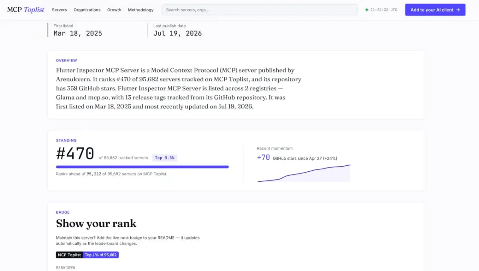
Task: Click the large #470 rank number
Action: coord(75,154)
